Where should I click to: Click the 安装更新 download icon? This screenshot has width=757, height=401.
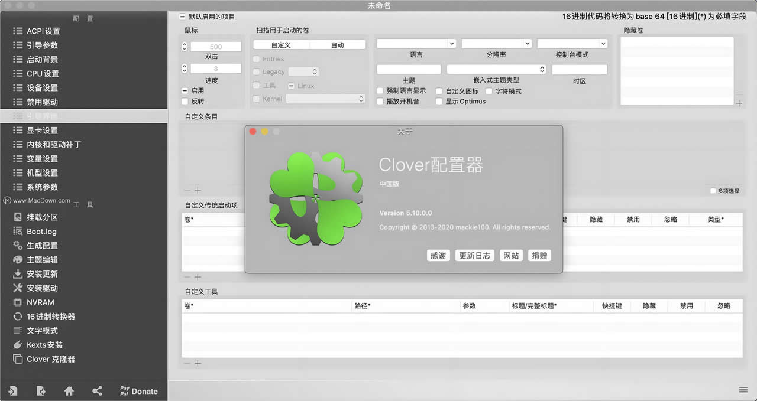pos(18,274)
